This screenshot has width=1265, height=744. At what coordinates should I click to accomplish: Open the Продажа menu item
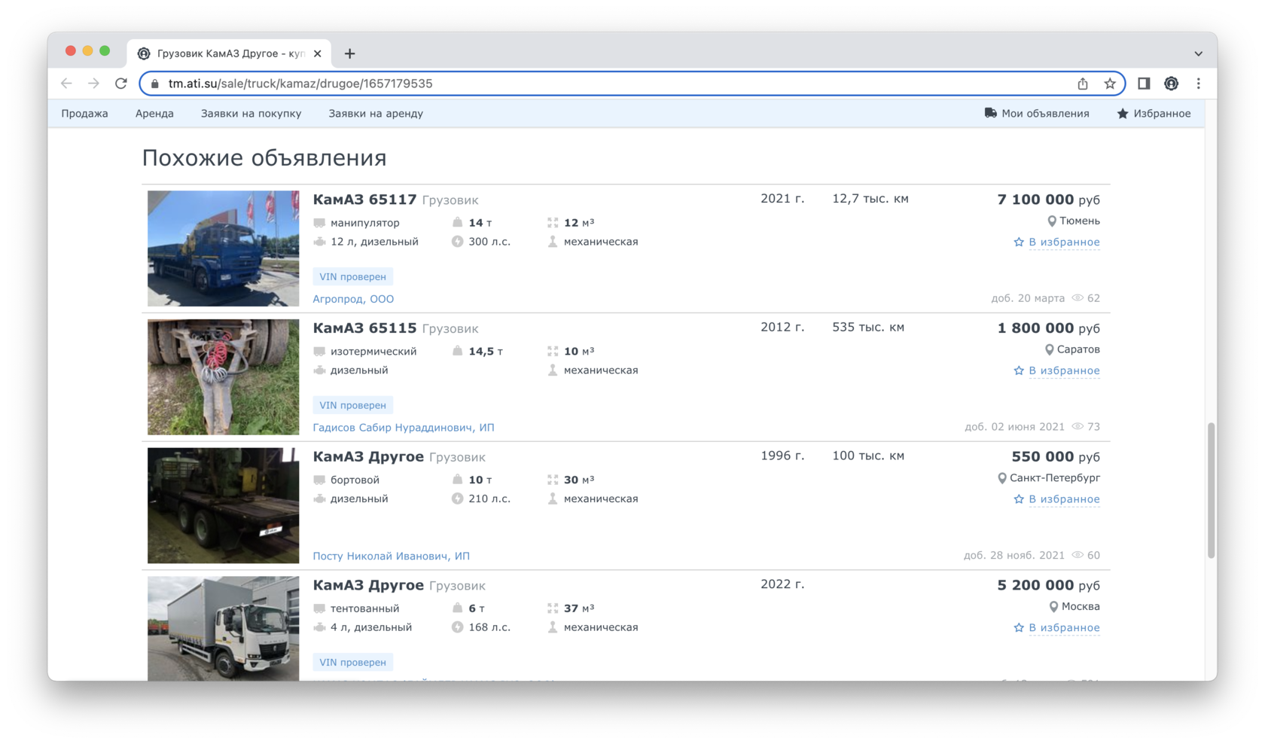click(x=84, y=114)
